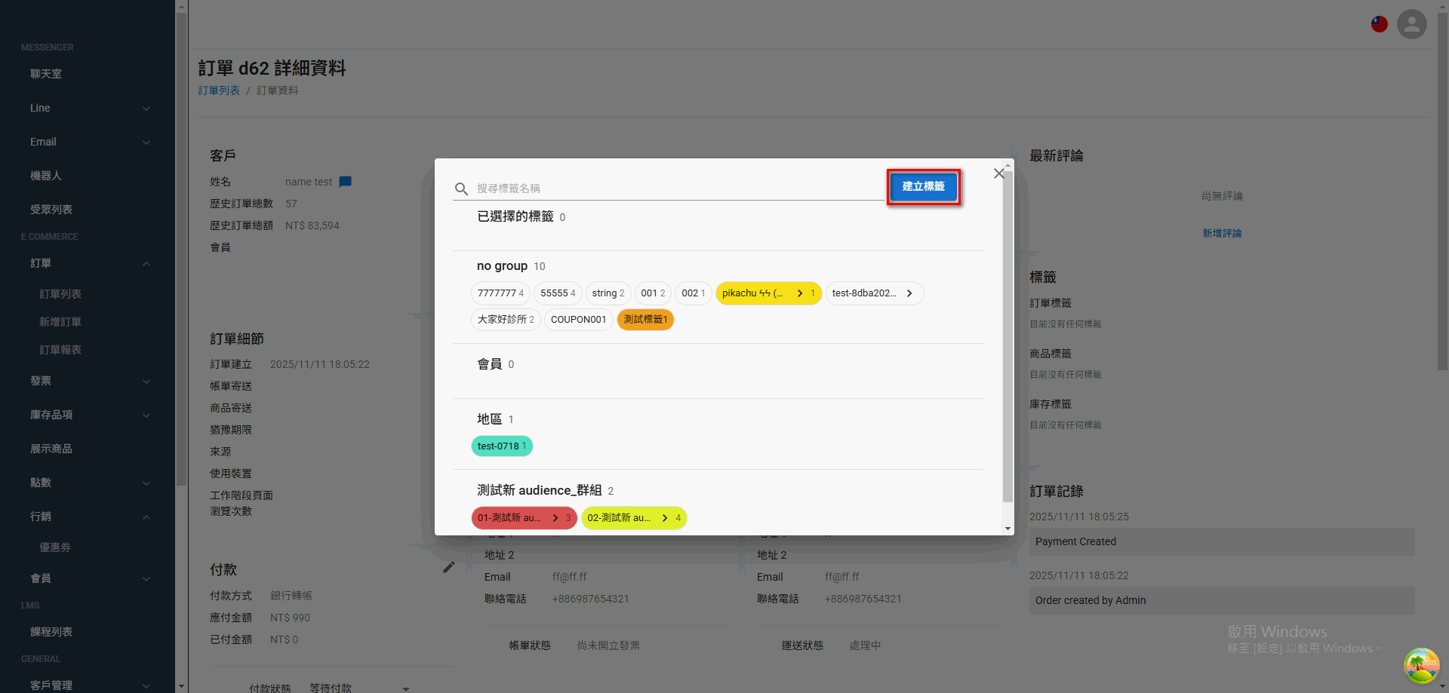Expand the 客戶管理 sidebar menu
This screenshot has height=693, width=1449.
(146, 686)
